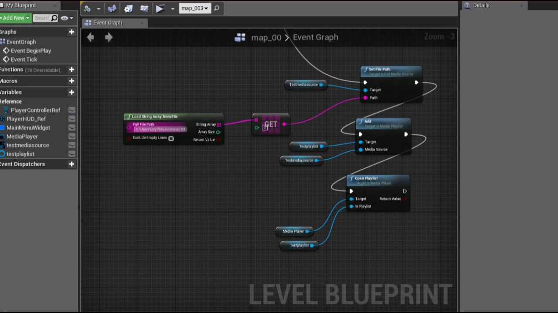Screen dimensions: 558x313
Task: Toggle MediaPlayer variable editable eye
Action: tap(72, 137)
